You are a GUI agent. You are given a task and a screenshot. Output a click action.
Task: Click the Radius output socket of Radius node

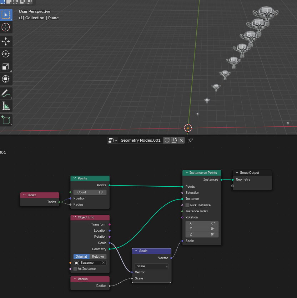[x=110, y=286]
